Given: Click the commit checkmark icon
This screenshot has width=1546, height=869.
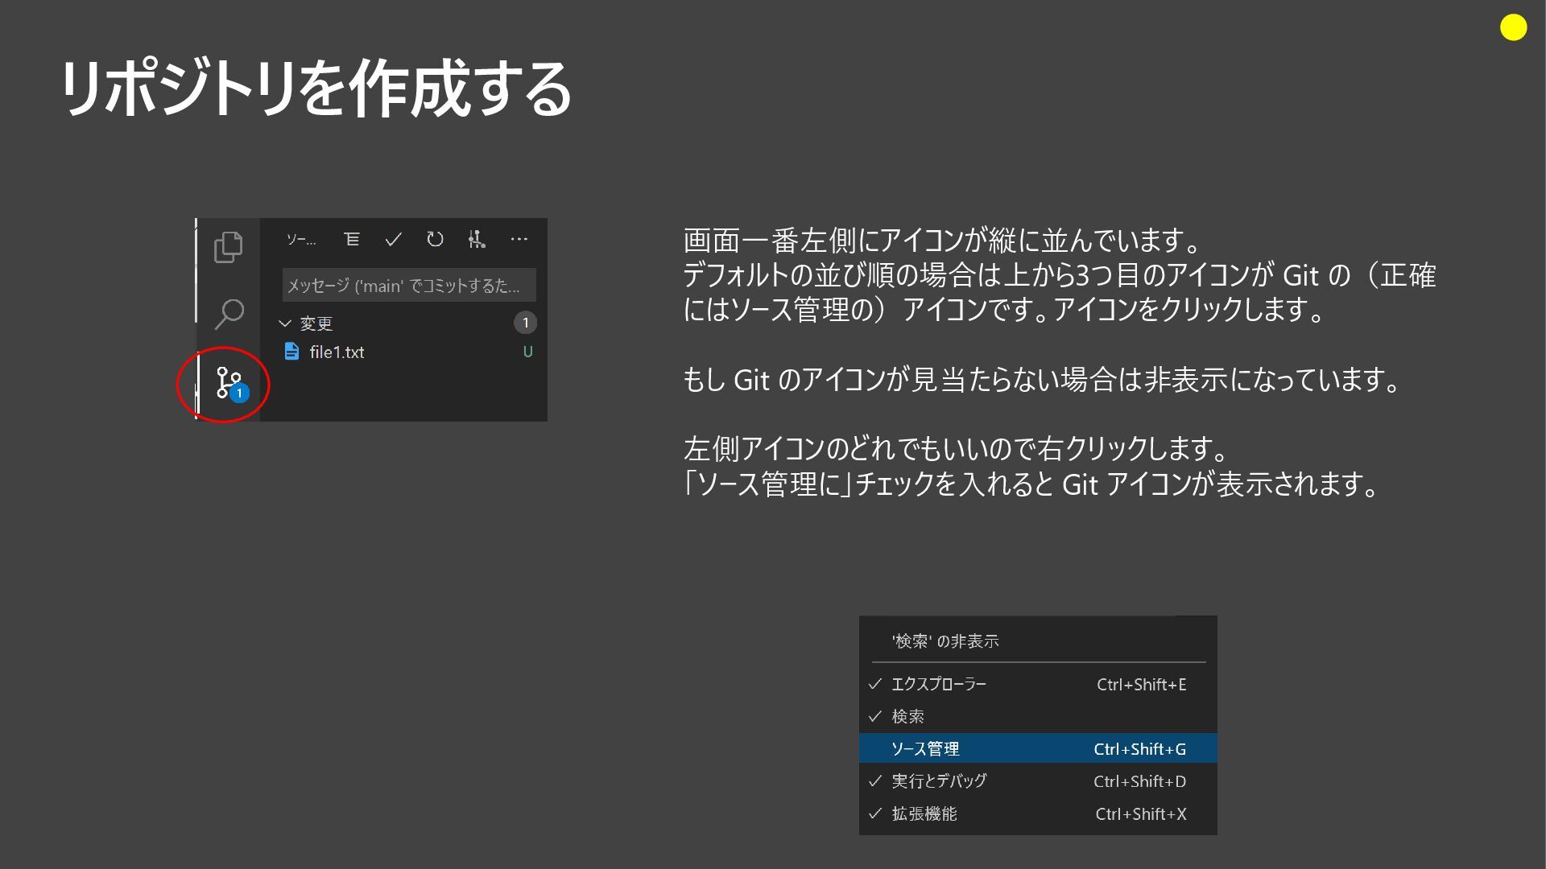Looking at the screenshot, I should (x=394, y=239).
